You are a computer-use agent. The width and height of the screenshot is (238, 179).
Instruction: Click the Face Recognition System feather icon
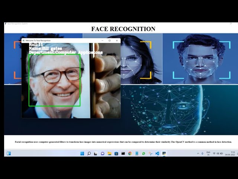6,23
